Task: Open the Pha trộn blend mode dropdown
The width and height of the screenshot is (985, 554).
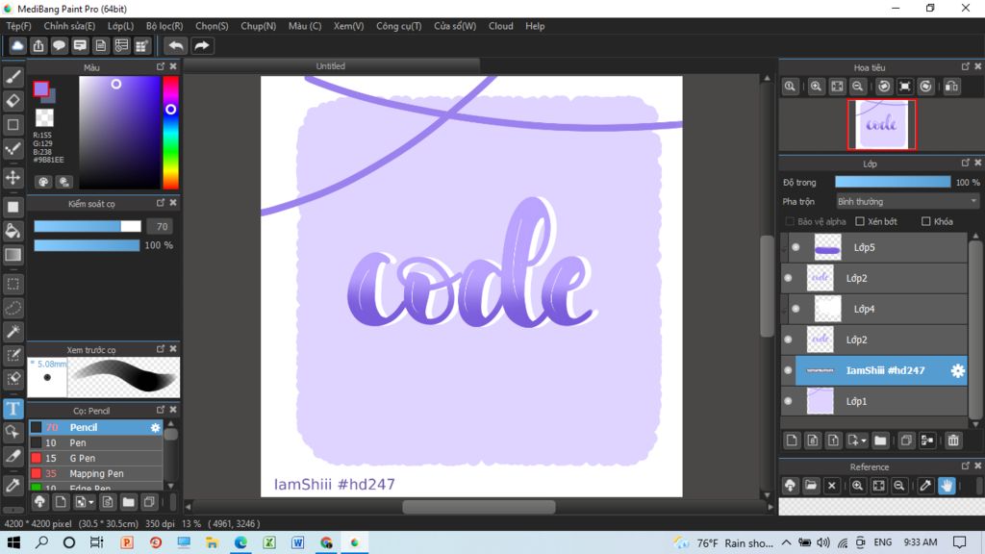Action: point(907,202)
